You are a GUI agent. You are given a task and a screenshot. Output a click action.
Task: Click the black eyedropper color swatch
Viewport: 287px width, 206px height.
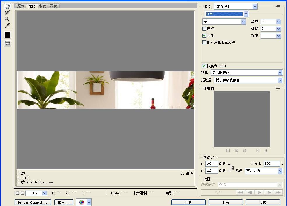click(7, 35)
